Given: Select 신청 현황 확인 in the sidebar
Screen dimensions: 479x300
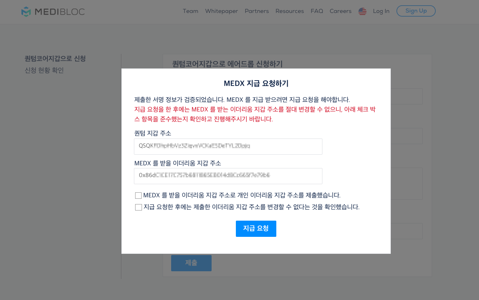Looking at the screenshot, I should coord(44,70).
